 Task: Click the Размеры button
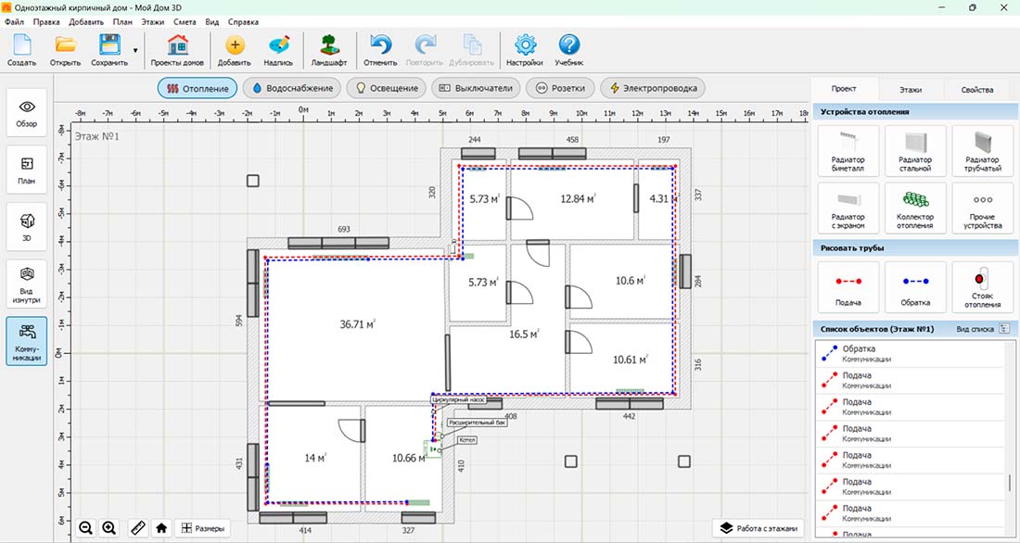tap(202, 528)
